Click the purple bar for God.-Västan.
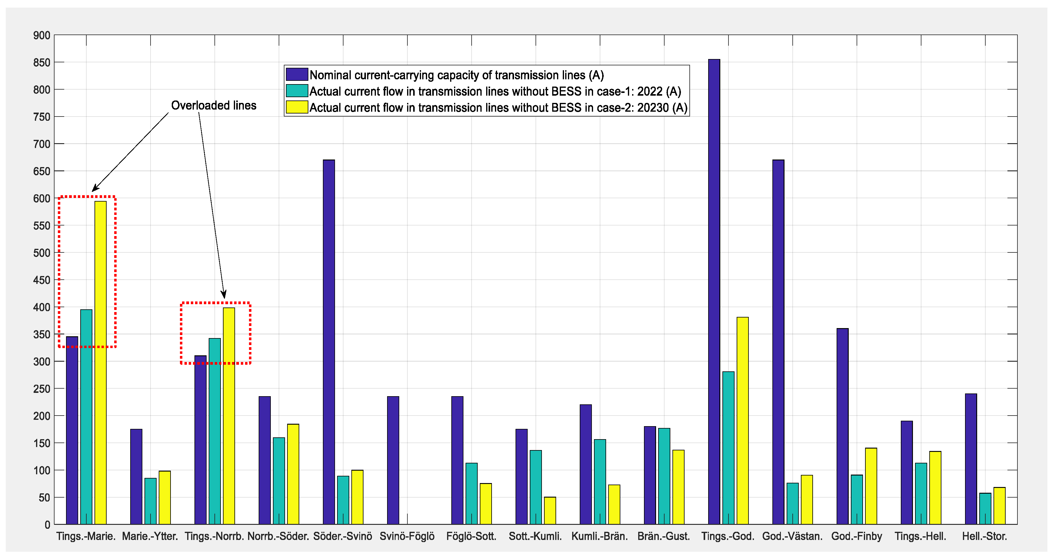This screenshot has height=556, width=1055. tap(778, 342)
